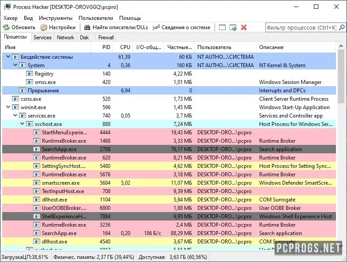Click the SettingSyncHost process icon

[37, 166]
